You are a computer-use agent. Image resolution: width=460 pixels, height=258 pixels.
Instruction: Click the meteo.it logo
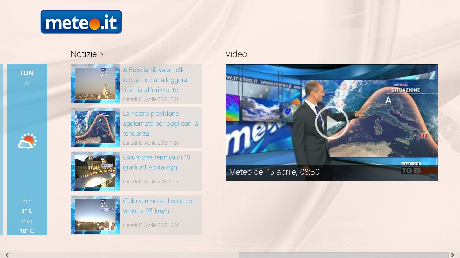tap(81, 22)
